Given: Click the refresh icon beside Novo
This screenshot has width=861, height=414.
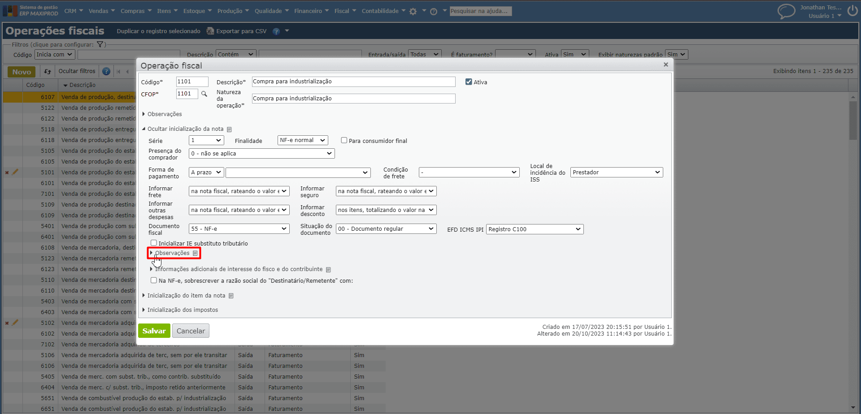Looking at the screenshot, I should point(48,72).
